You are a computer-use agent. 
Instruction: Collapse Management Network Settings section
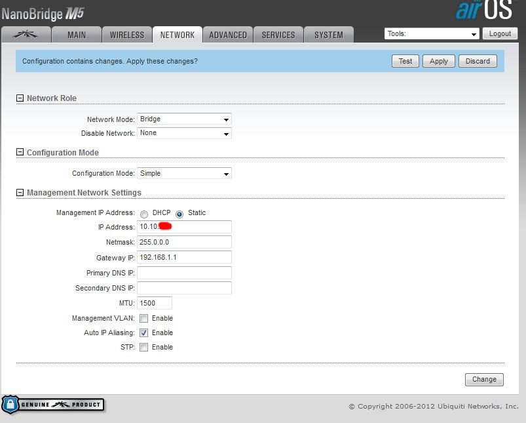(x=20, y=192)
